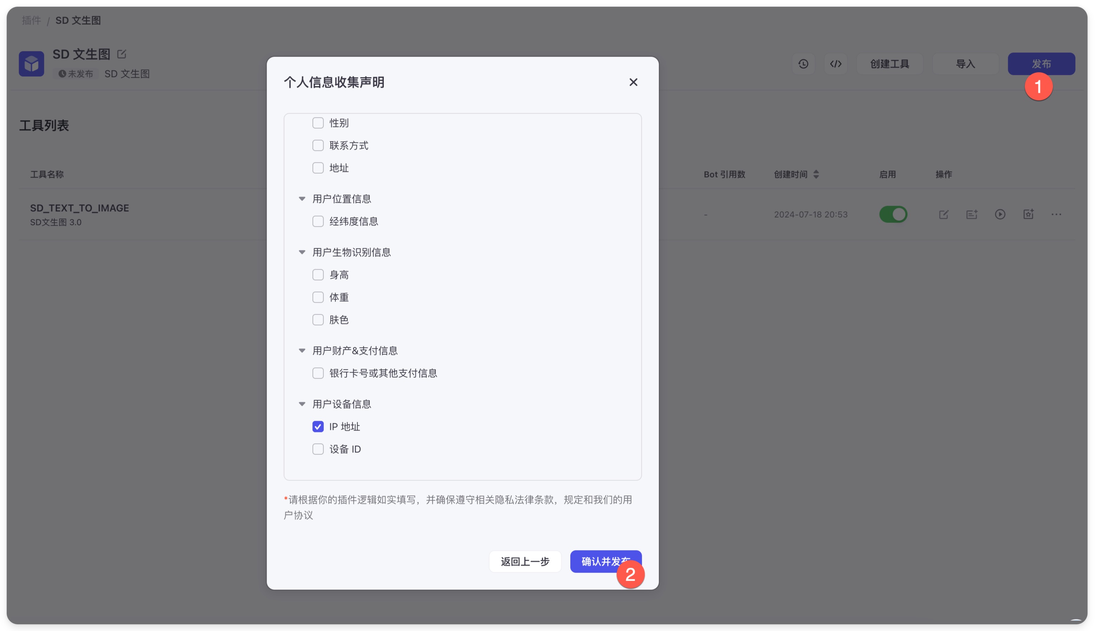This screenshot has width=1095, height=631.
Task: Click the SD 文生图 plugin cube icon
Action: (x=31, y=64)
